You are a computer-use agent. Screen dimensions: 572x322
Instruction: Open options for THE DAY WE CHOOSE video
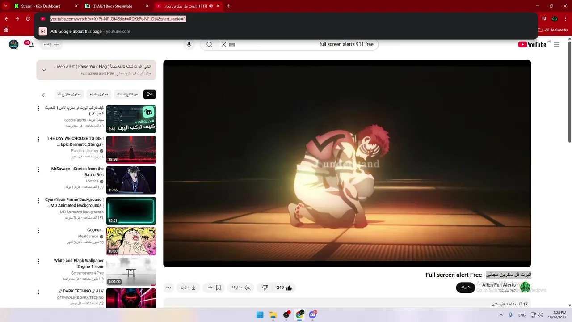pyautogui.click(x=38, y=139)
